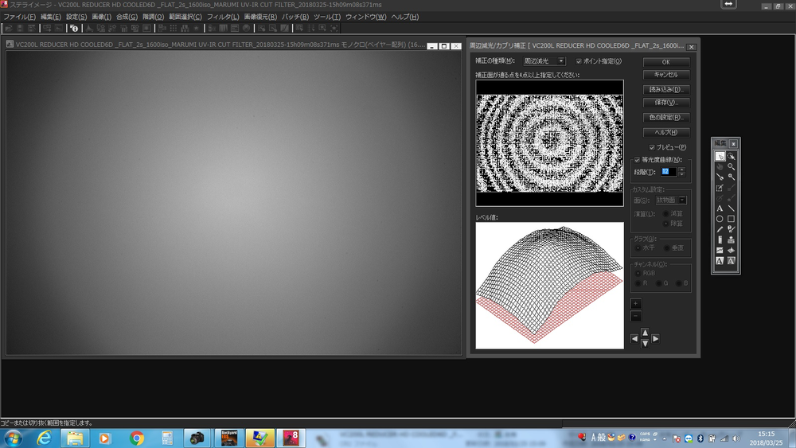The width and height of the screenshot is (796, 448).
Task: Open the フィルタ menu
Action: click(222, 17)
